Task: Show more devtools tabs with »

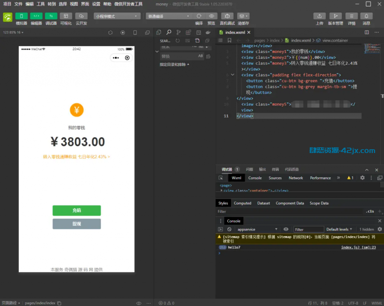Action: pos(339,178)
